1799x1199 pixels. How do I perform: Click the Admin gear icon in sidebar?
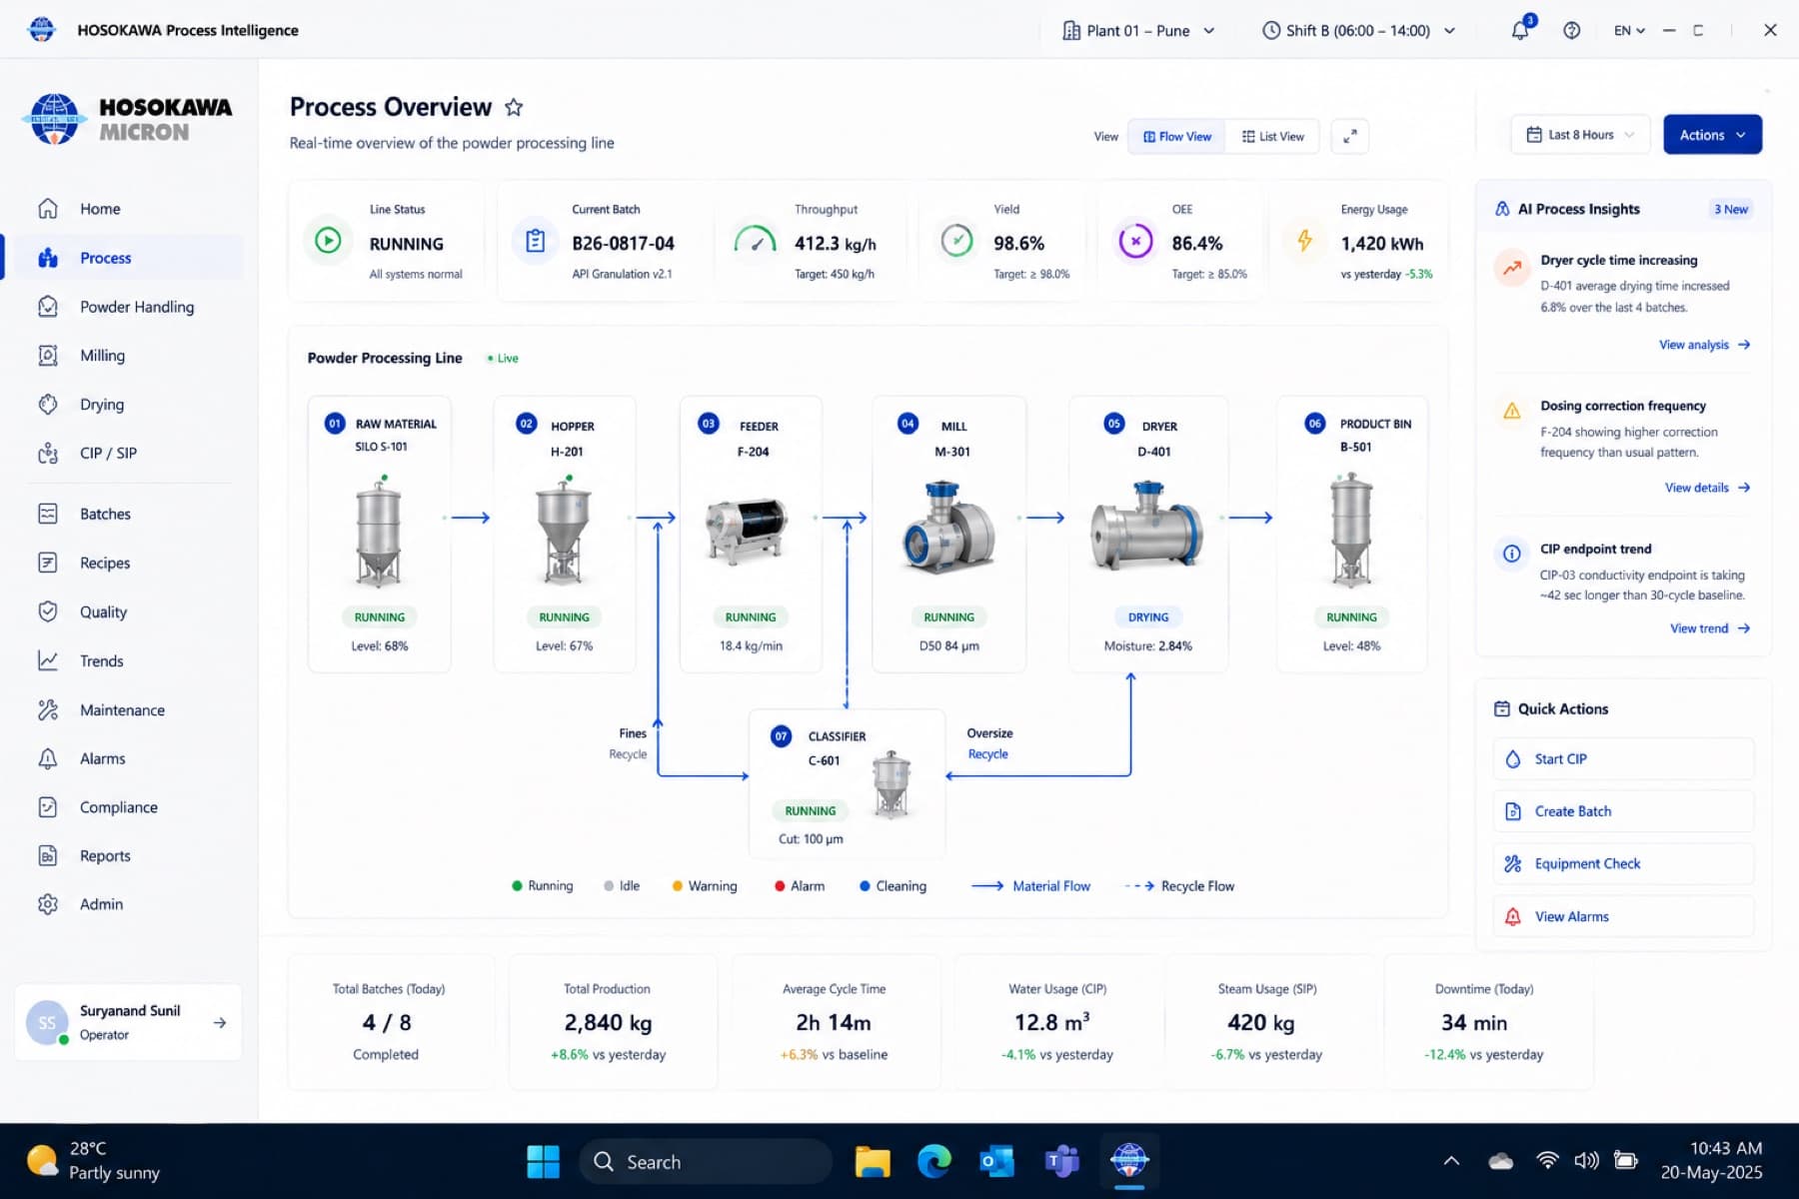tap(48, 904)
